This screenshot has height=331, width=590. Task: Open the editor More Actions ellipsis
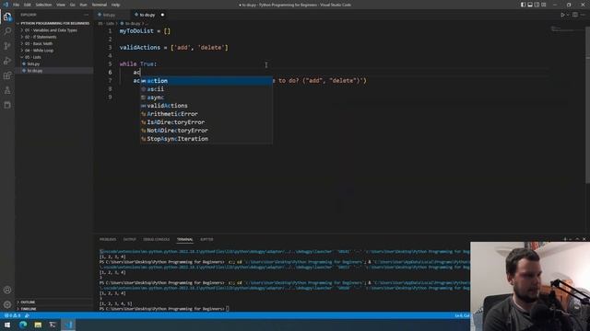(583, 15)
